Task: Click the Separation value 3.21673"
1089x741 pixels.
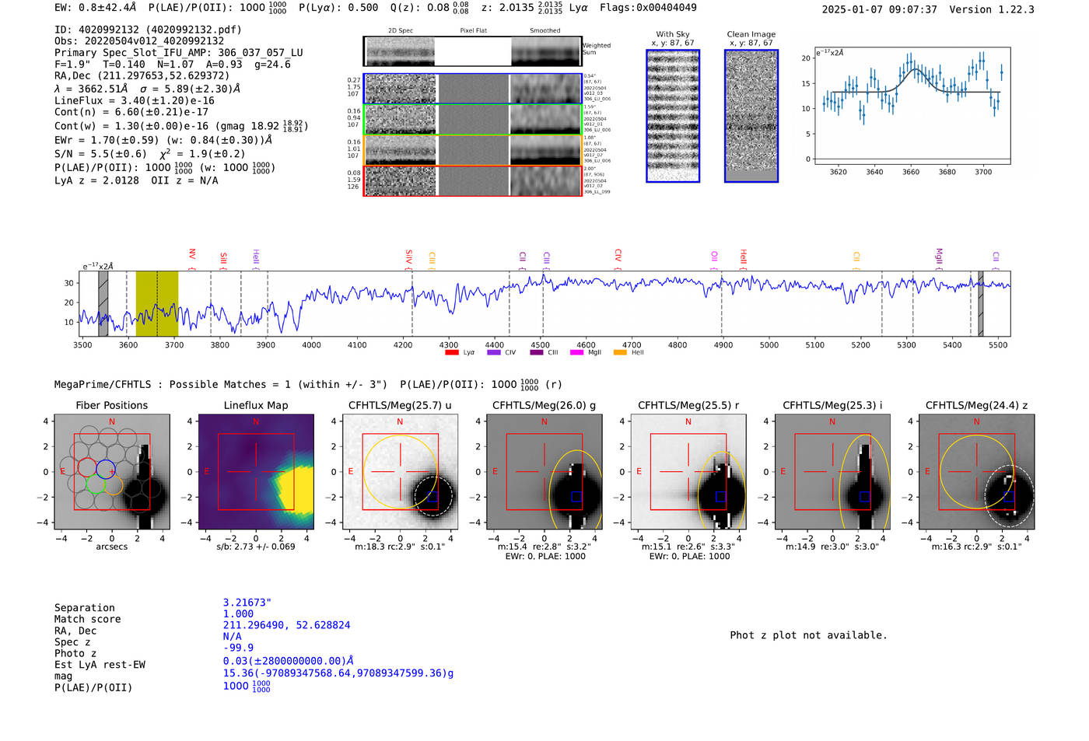Action: coord(247,603)
